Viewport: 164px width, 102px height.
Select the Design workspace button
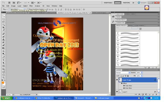click(118, 3)
